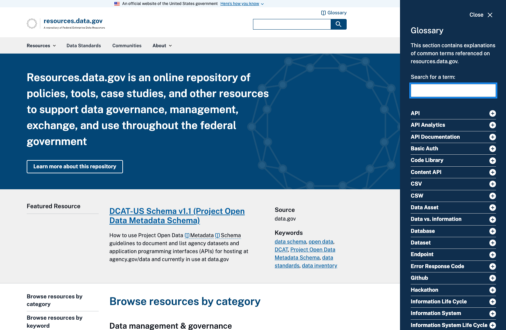Click plus icon for Information System Life Cycle
The width and height of the screenshot is (506, 330).
pos(493,325)
